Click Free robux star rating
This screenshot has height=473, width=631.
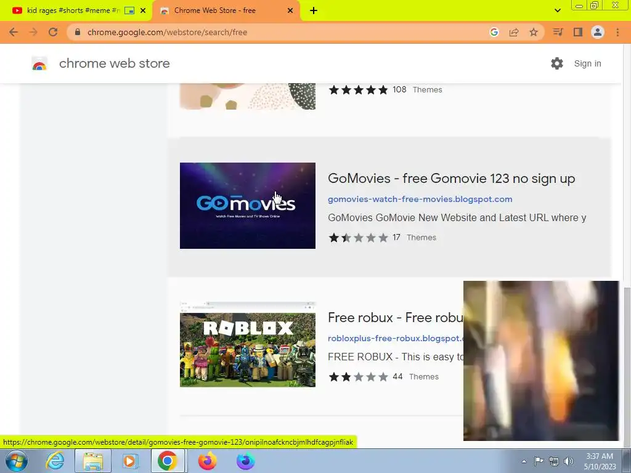(x=358, y=376)
